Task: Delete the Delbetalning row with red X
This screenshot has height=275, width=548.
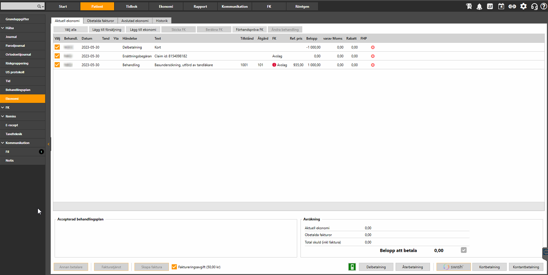Action: [x=373, y=47]
